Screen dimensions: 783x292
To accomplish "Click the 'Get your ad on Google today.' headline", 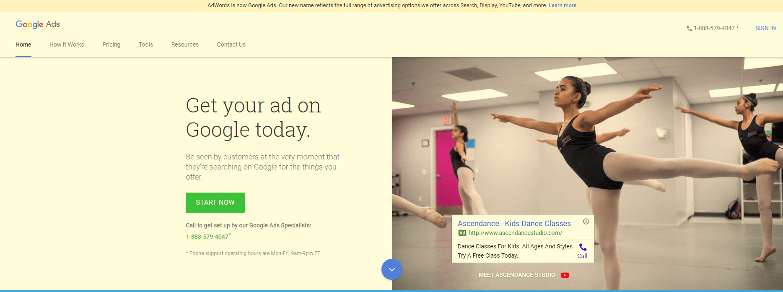I will [253, 117].
